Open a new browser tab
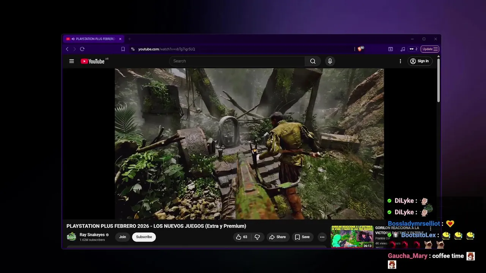The width and height of the screenshot is (486, 273). tap(129, 39)
